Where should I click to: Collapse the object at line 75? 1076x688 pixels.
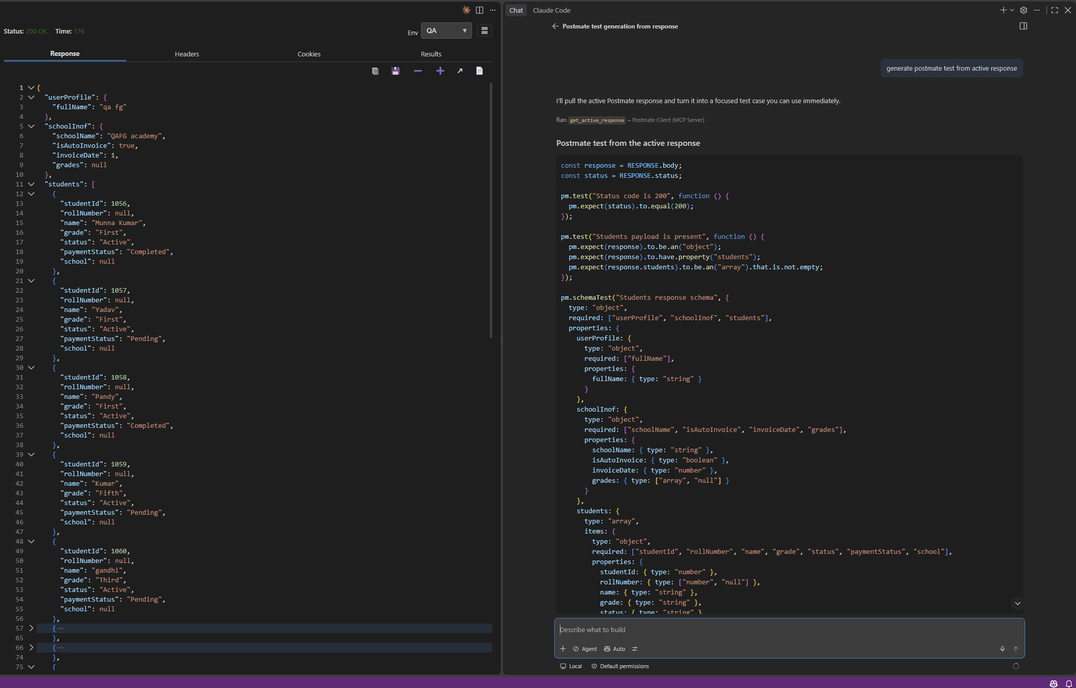(x=31, y=667)
